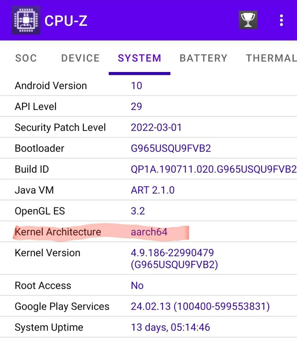297x353 pixels.
Task: Tap the Security Patch Level date
Action: 156,128
